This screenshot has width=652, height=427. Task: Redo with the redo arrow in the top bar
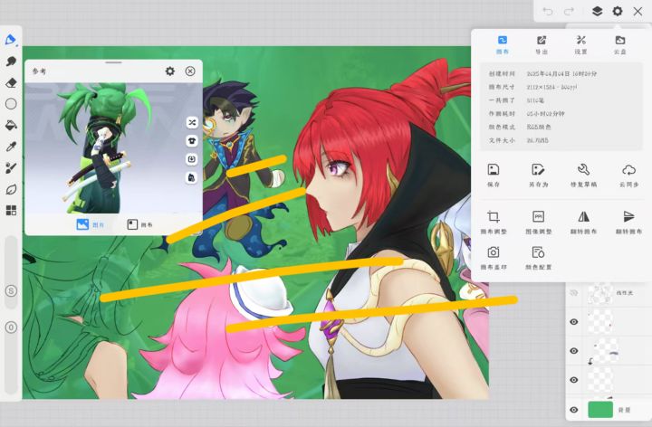[569, 11]
